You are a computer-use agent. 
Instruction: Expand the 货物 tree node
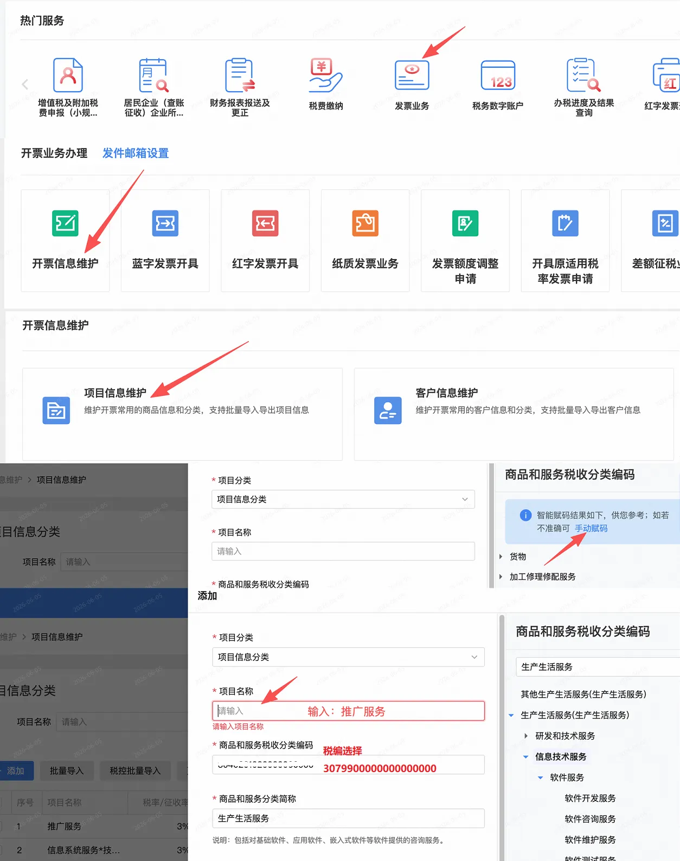point(501,556)
